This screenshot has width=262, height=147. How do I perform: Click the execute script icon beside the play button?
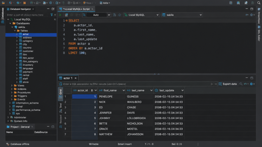[66, 15]
